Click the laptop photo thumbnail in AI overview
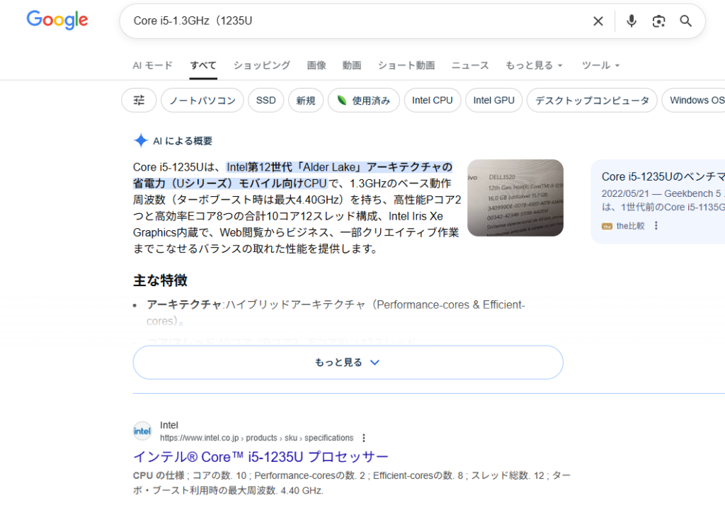Screen dimensions: 725x517 515,198
